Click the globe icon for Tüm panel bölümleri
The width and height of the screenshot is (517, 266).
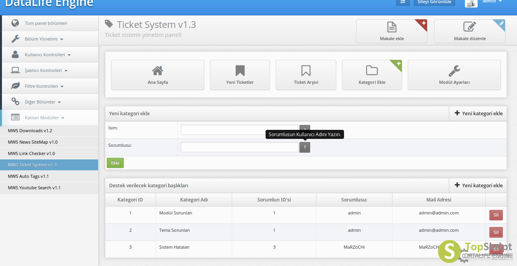click(x=15, y=23)
